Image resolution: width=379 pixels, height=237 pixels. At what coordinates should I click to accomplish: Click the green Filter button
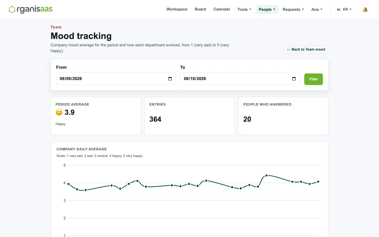click(x=313, y=79)
